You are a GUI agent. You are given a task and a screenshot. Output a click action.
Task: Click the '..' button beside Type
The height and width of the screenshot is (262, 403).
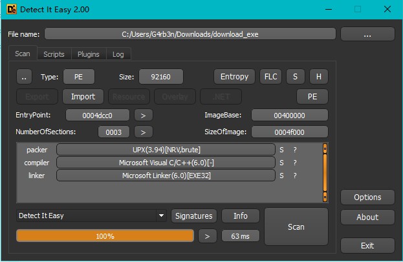point(24,77)
